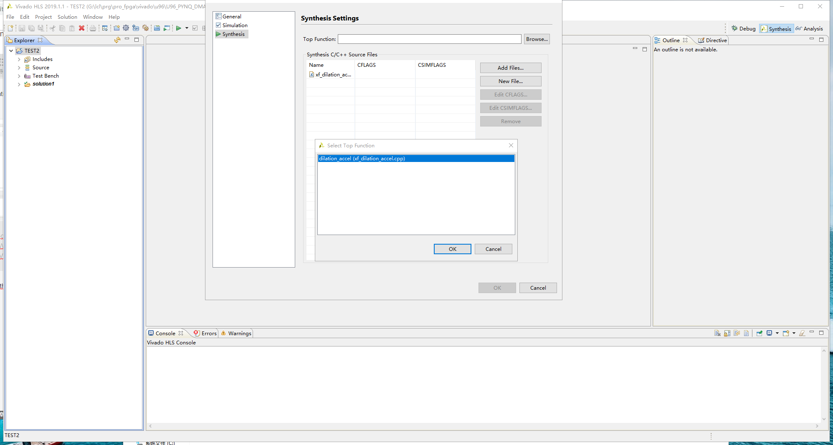833x445 pixels.
Task: Switch to the Directive tab
Action: click(x=712, y=40)
